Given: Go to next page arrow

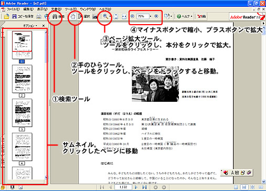Looking at the screenshot, I should [136, 187].
